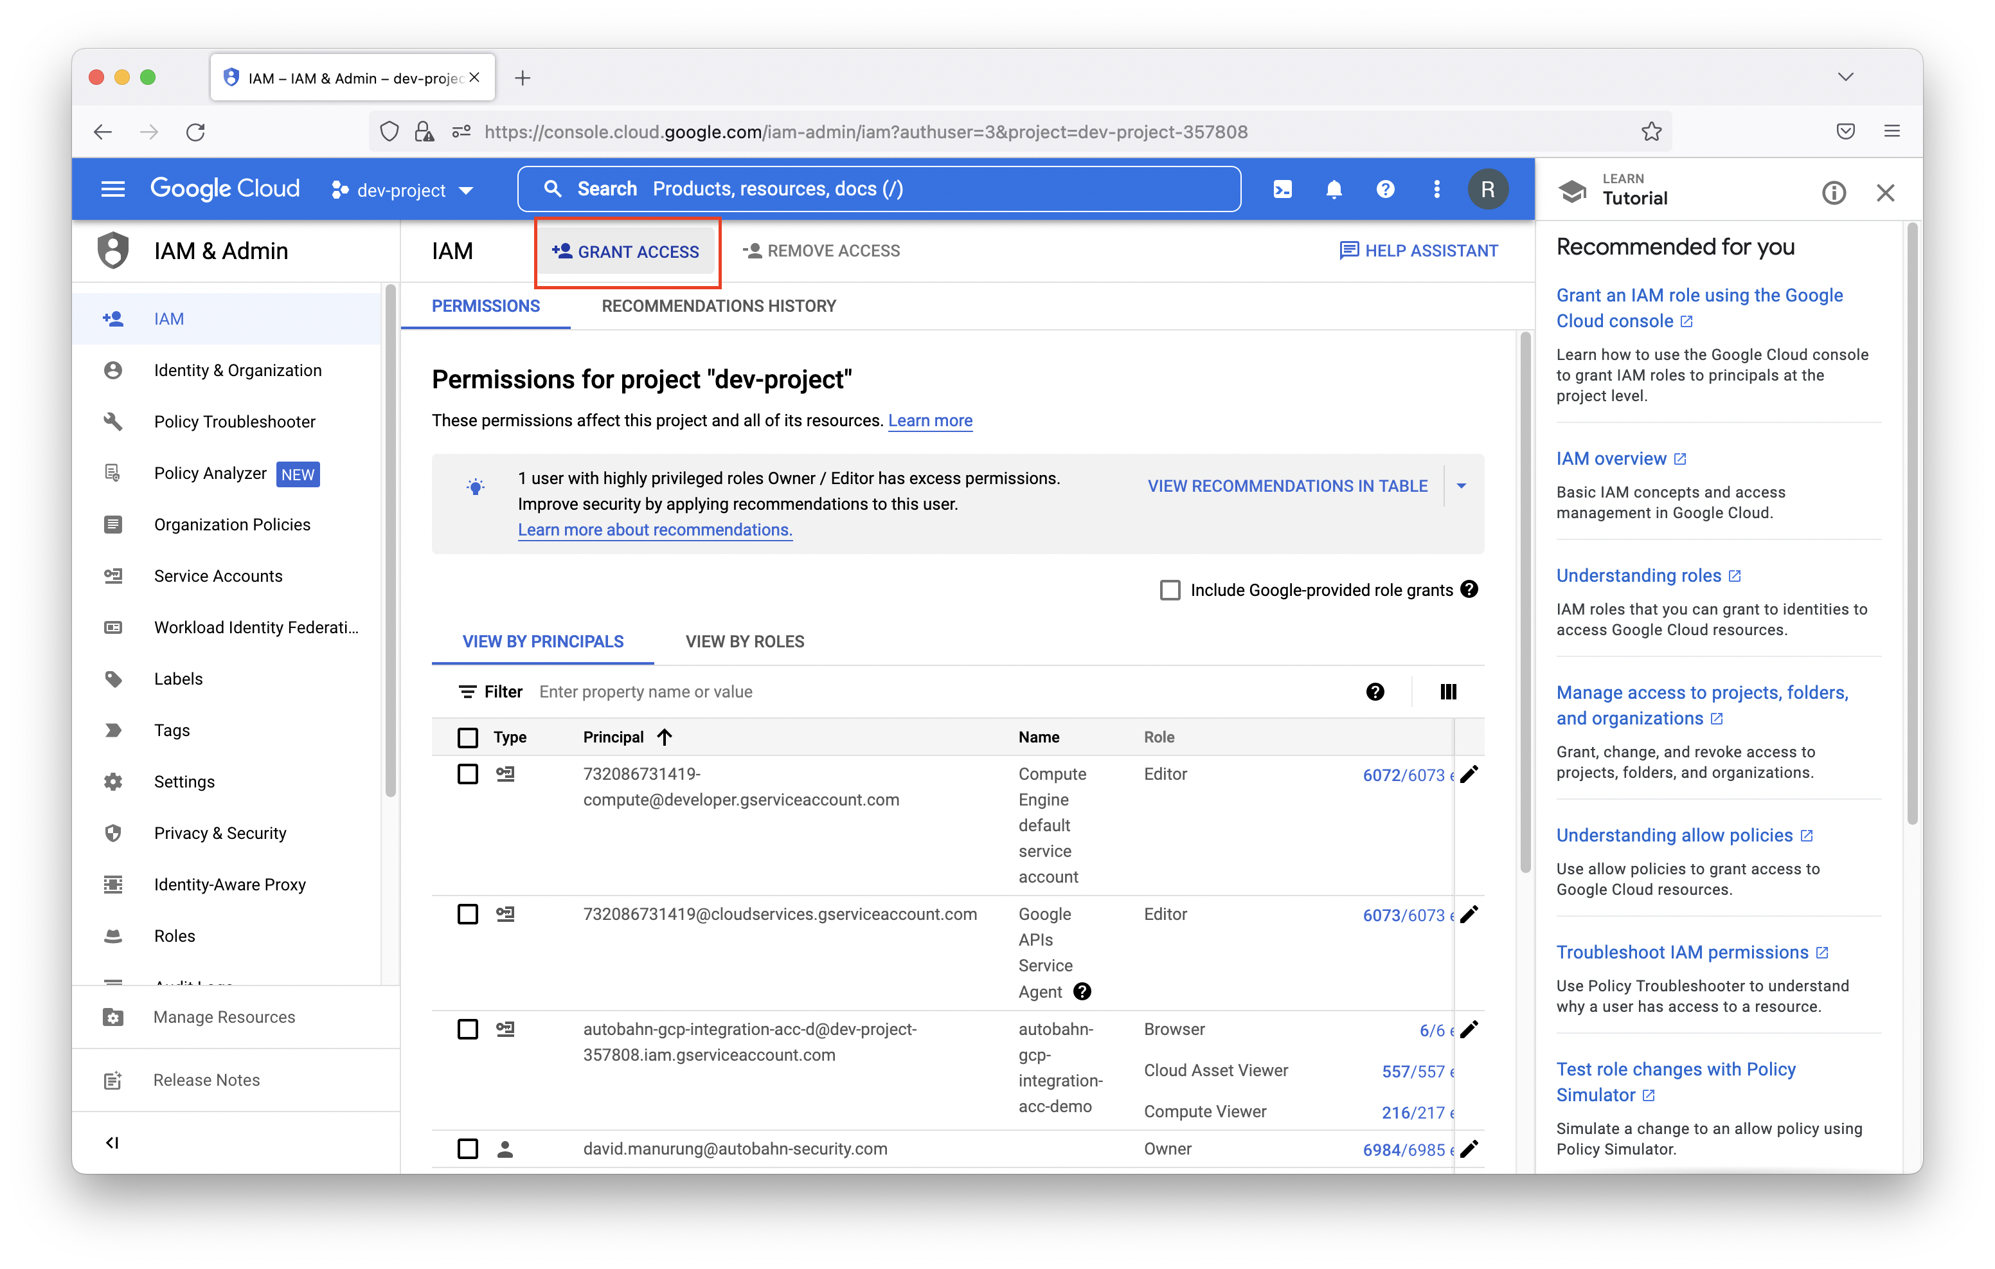Open a new browser tab
This screenshot has height=1269, width=1995.
click(x=522, y=78)
